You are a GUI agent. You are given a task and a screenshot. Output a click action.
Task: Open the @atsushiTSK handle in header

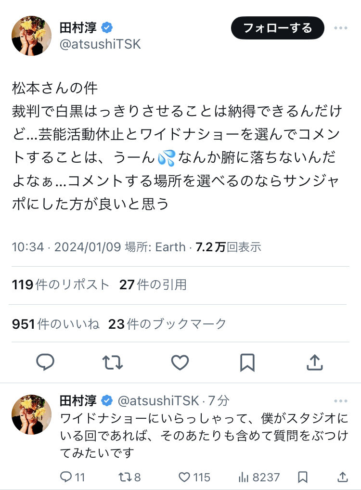tap(100, 44)
